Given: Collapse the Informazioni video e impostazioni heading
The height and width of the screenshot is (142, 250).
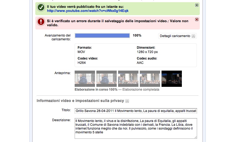Looking at the screenshot, I should point(80,101).
